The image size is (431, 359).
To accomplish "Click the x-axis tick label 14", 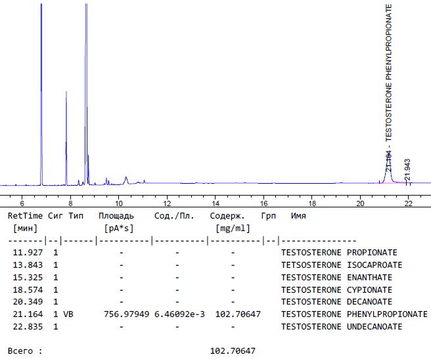I will tap(215, 203).
